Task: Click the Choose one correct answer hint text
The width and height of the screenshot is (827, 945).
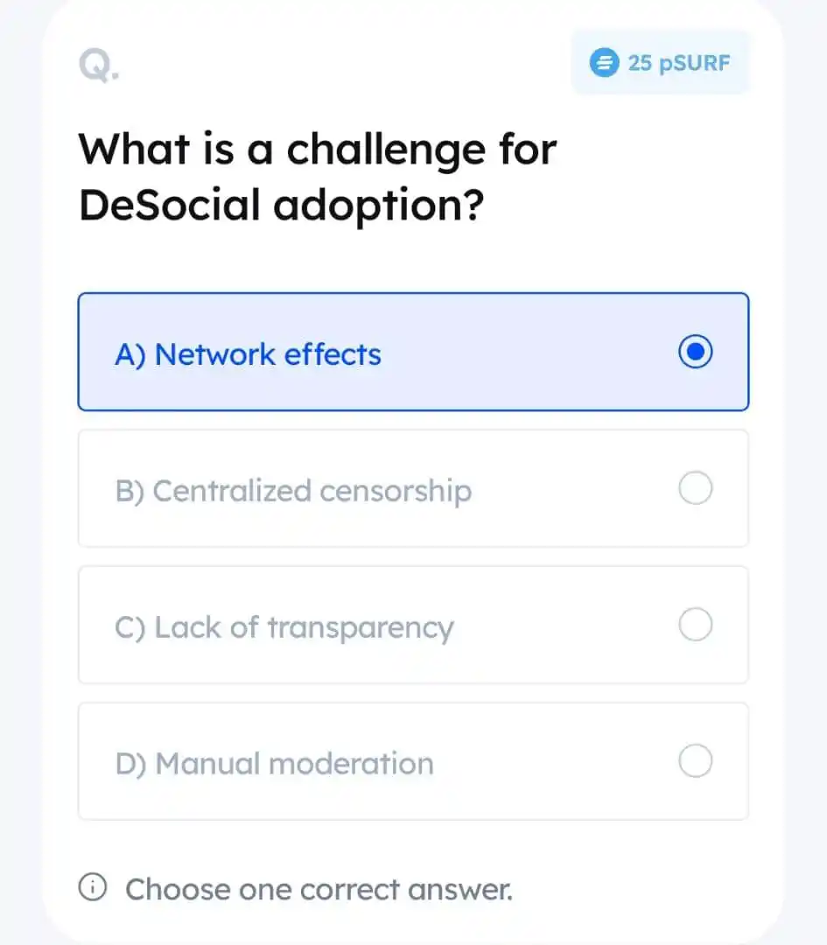Action: [319, 889]
